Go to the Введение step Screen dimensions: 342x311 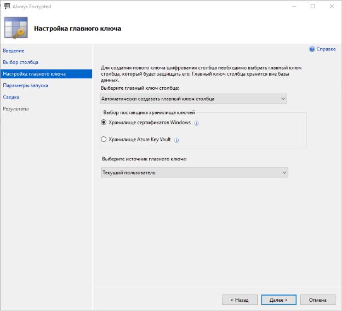pos(14,50)
